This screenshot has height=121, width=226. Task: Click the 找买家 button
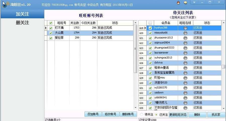[216, 115]
